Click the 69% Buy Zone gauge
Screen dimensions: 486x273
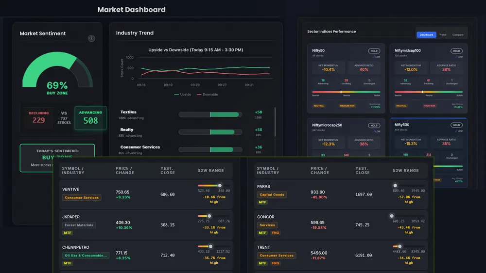click(x=57, y=73)
